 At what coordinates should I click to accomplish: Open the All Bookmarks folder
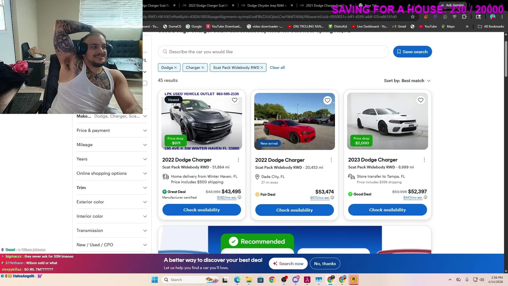[x=491, y=27]
